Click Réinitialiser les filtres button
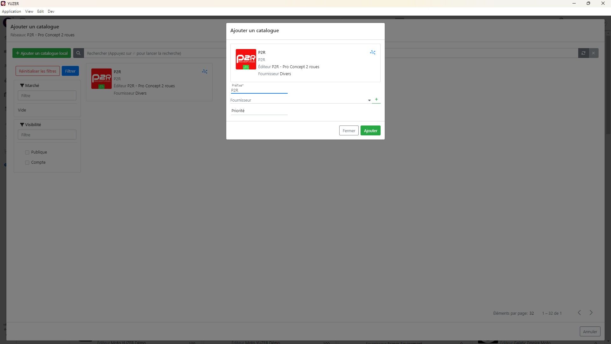This screenshot has height=344, width=611. tap(38, 71)
